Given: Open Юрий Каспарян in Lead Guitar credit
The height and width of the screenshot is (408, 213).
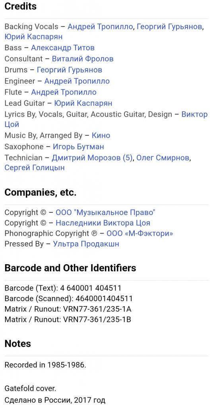Looking at the screenshot, I should pos(83,103).
